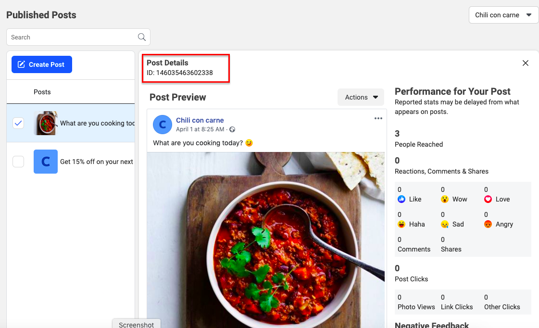The height and width of the screenshot is (328, 539).
Task: Click the globe privacy icon beside post time
Action: [232, 130]
